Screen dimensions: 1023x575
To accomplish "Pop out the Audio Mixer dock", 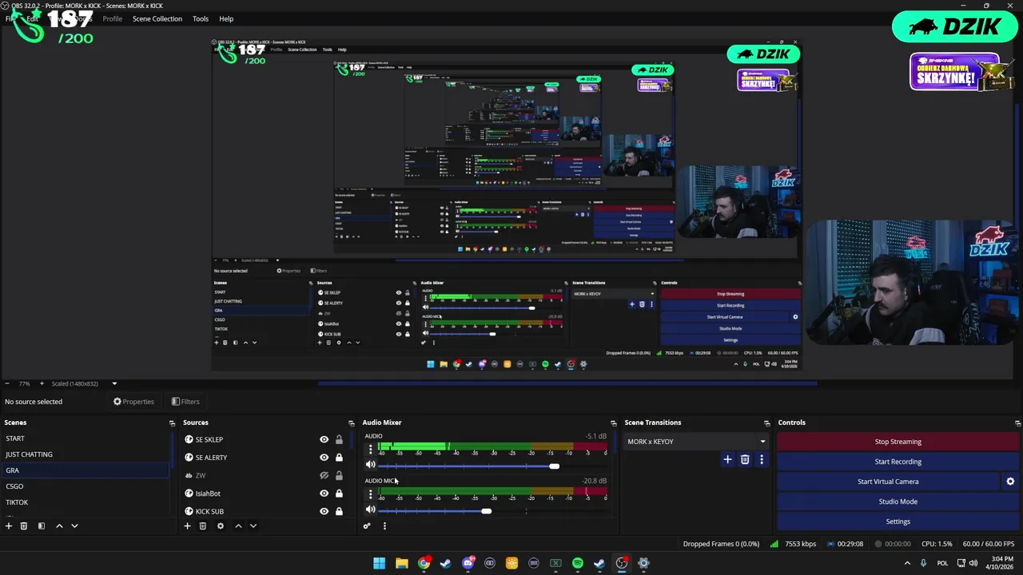I will pyautogui.click(x=613, y=422).
